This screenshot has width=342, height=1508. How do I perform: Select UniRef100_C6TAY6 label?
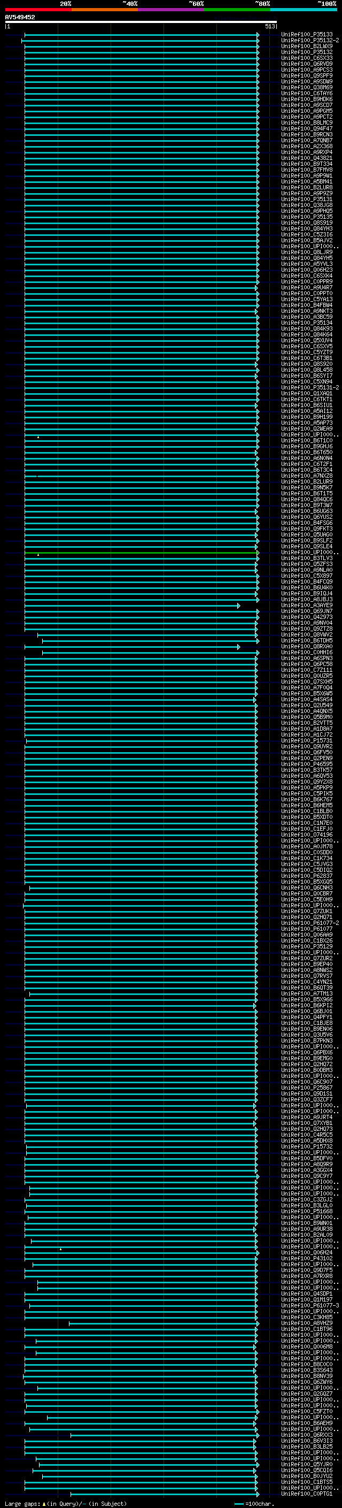[x=307, y=93]
